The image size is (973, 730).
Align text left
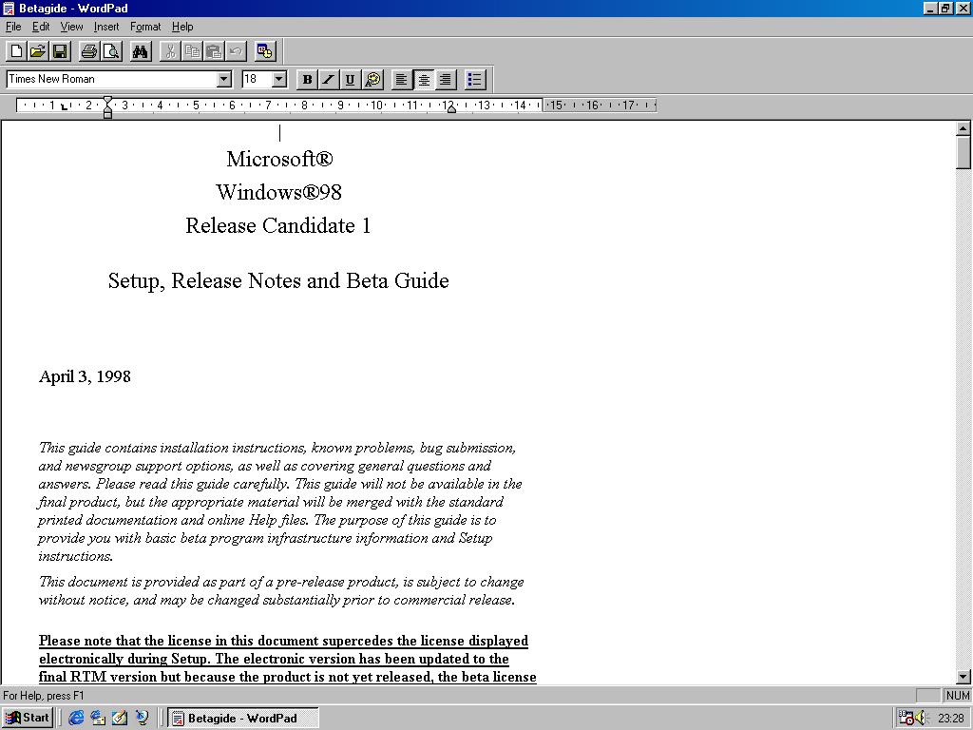point(402,80)
